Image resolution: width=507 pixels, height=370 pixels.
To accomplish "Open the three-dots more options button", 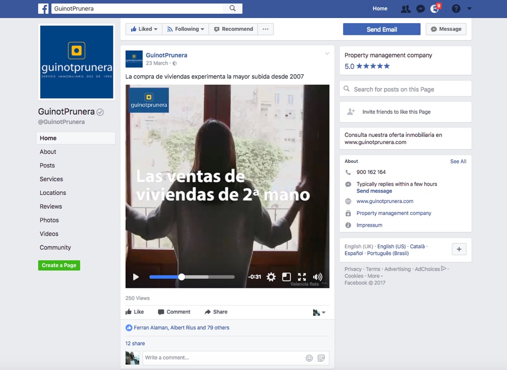I will (x=266, y=29).
